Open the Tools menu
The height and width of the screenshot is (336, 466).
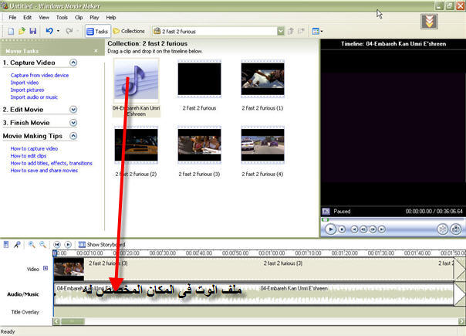tap(62, 17)
